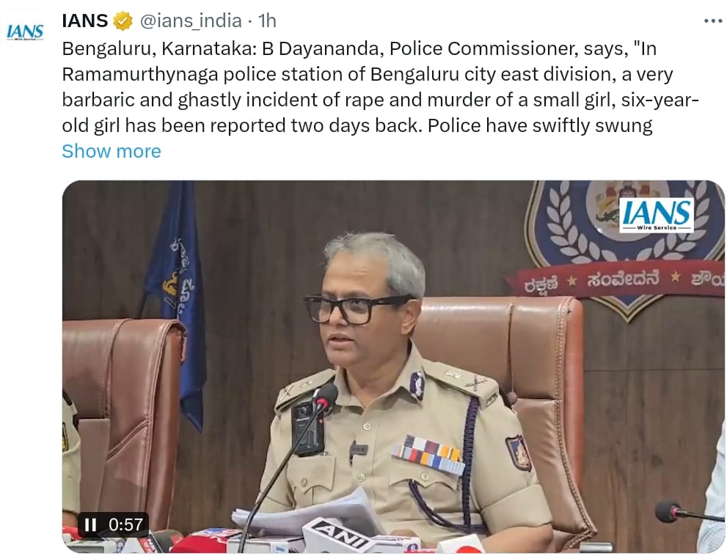Click the IANS account name

pos(85,21)
